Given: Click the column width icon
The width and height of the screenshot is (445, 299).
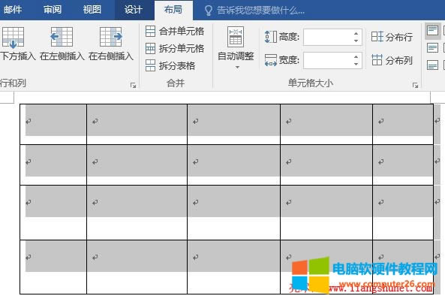Looking at the screenshot, I should point(270,60).
